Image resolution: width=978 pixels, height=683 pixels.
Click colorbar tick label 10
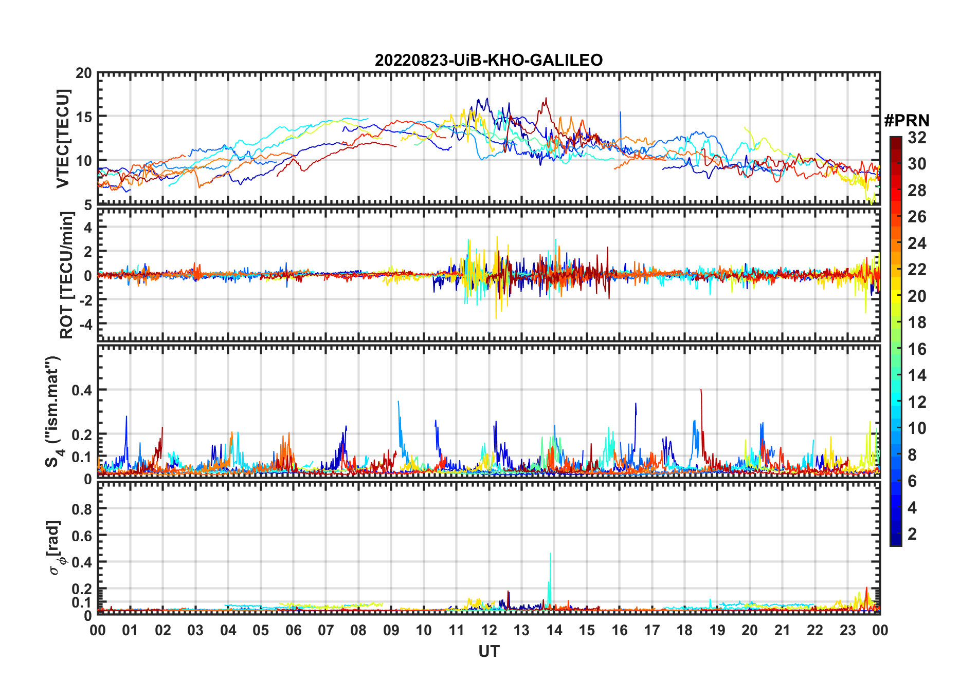pos(917,428)
